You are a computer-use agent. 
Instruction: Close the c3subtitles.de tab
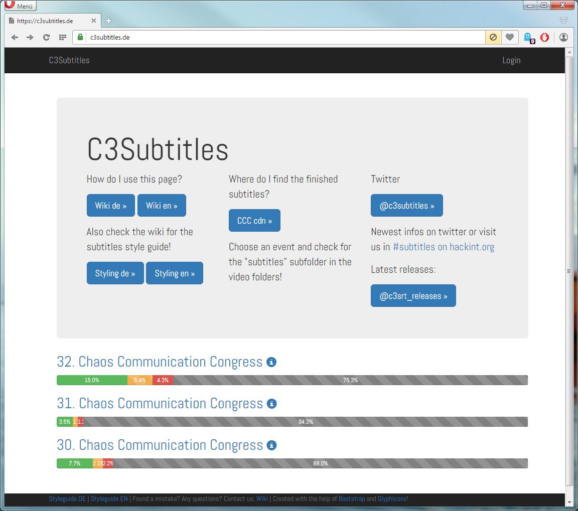(x=94, y=21)
